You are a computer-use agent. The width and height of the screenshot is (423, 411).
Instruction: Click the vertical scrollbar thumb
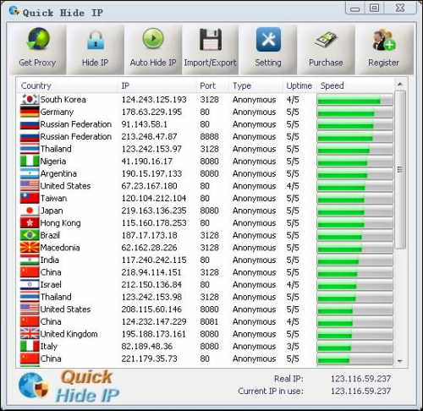(400, 169)
